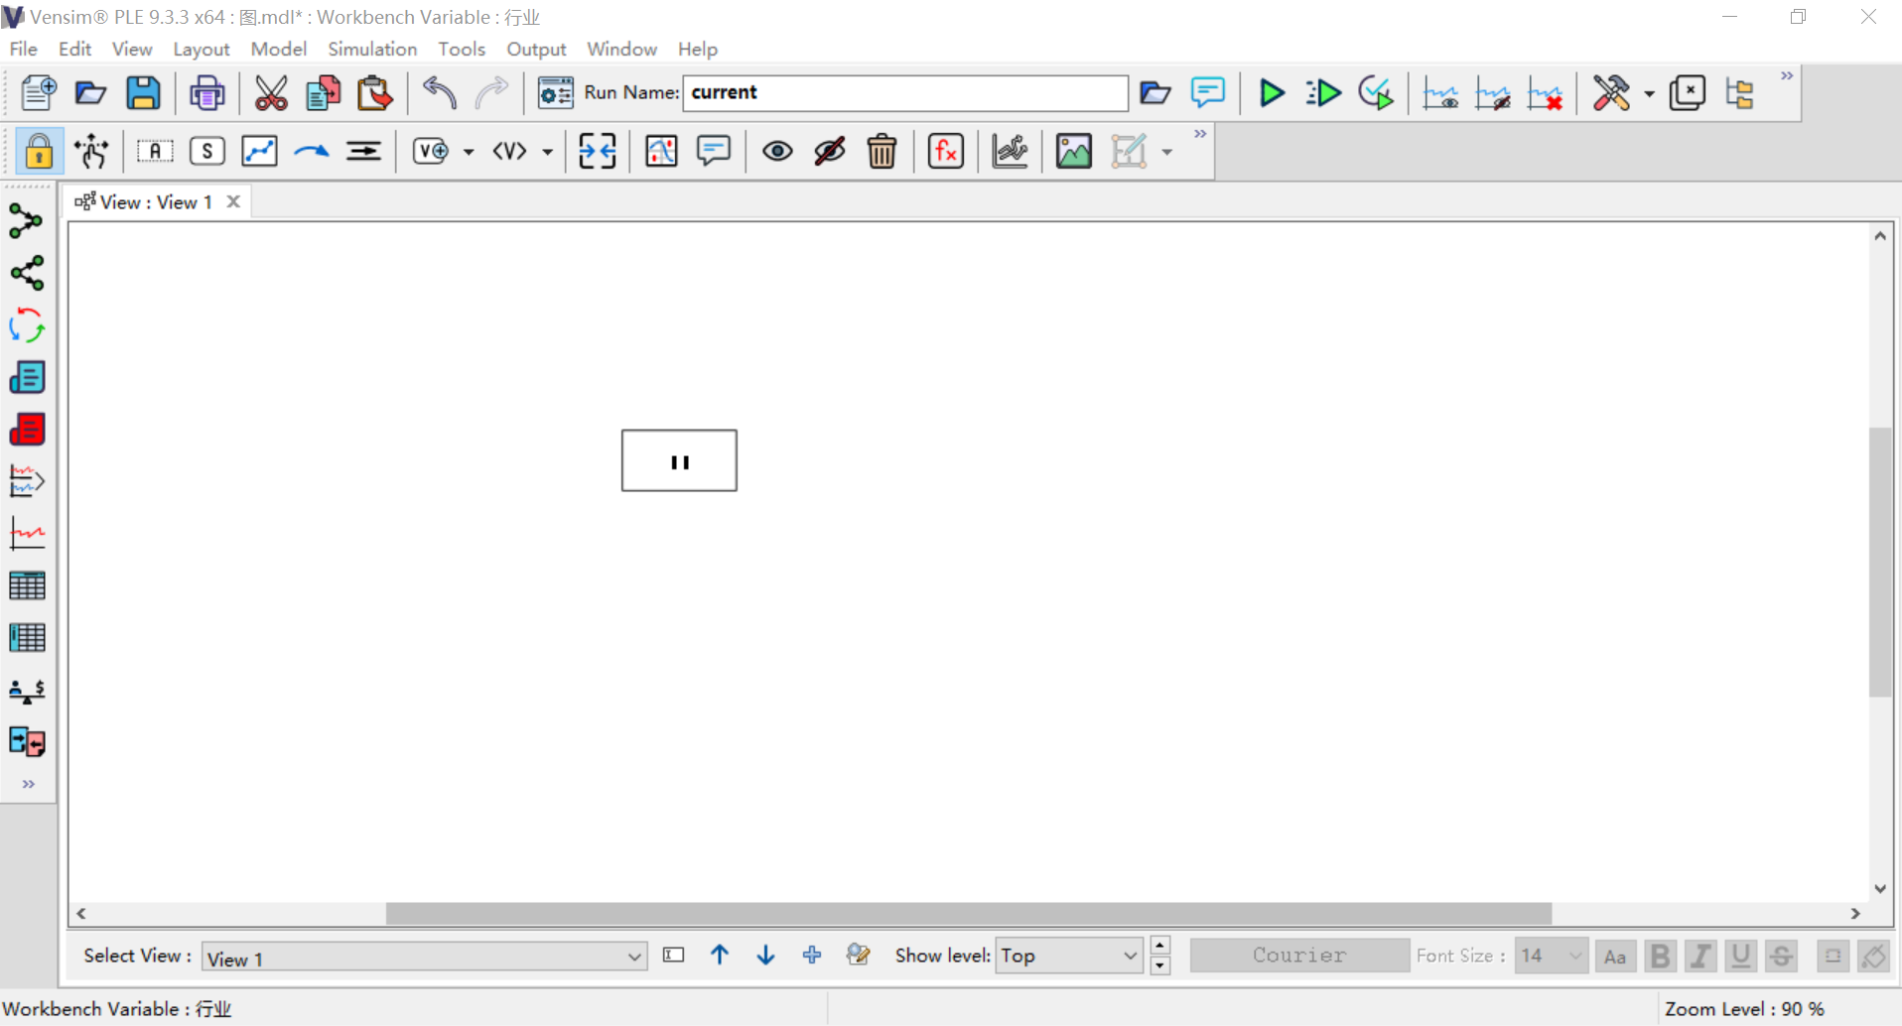Image resolution: width=1902 pixels, height=1026 pixels.
Task: Select the Equations fx tool
Action: [945, 152]
